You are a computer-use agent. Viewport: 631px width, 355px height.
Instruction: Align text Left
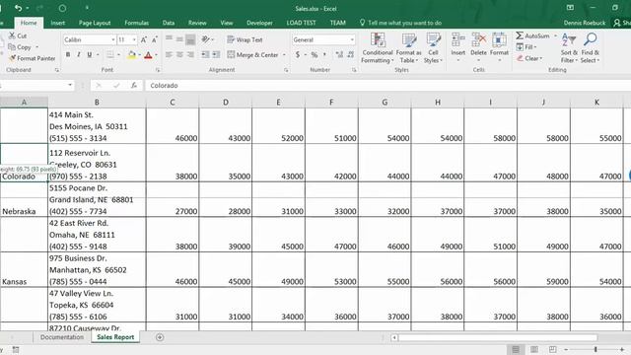[x=169, y=55]
